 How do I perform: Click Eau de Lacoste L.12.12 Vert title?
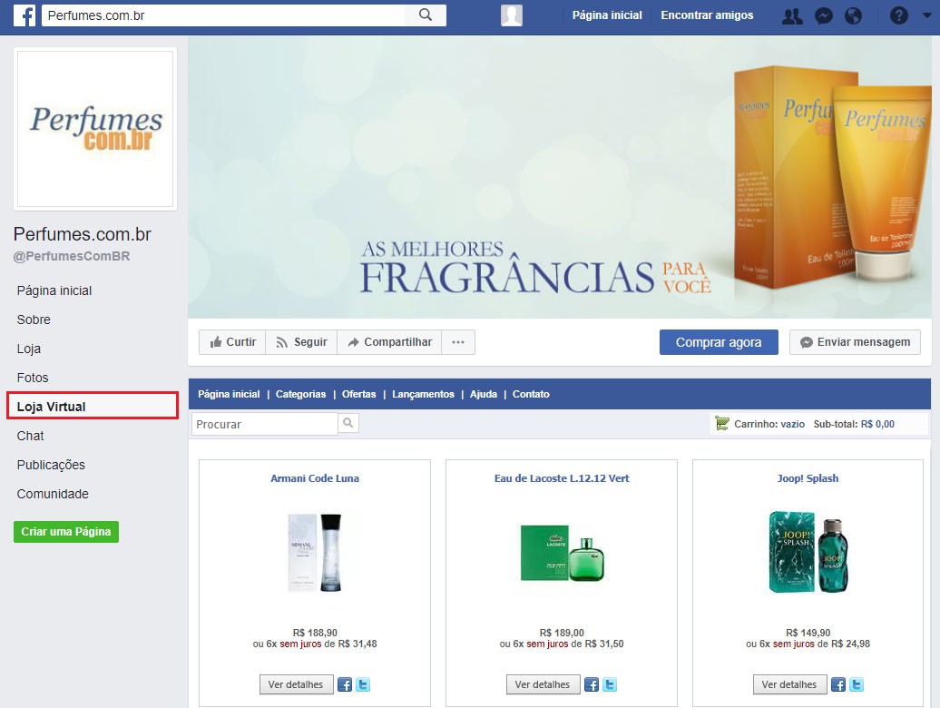tap(562, 478)
